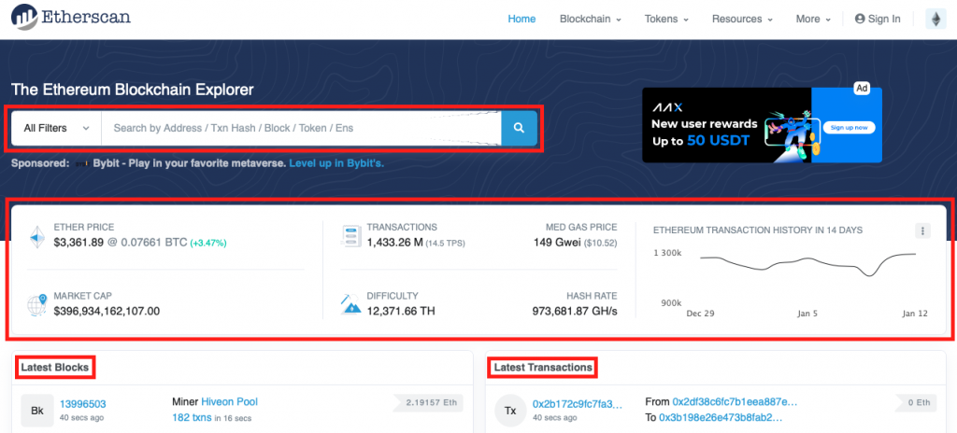Click the 973,681.87 GH/s hash rate
Image resolution: width=957 pixels, height=433 pixels.
575,311
